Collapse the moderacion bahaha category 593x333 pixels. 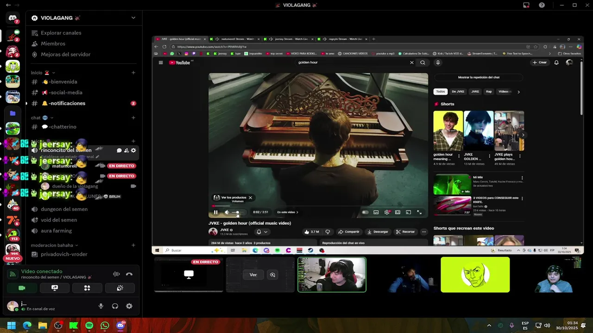(55, 245)
